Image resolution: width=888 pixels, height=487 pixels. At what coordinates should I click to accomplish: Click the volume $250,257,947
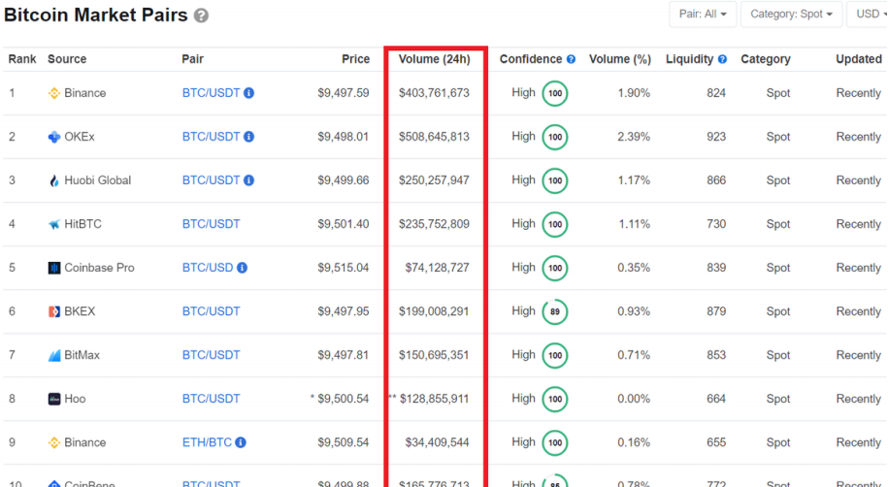pos(435,180)
